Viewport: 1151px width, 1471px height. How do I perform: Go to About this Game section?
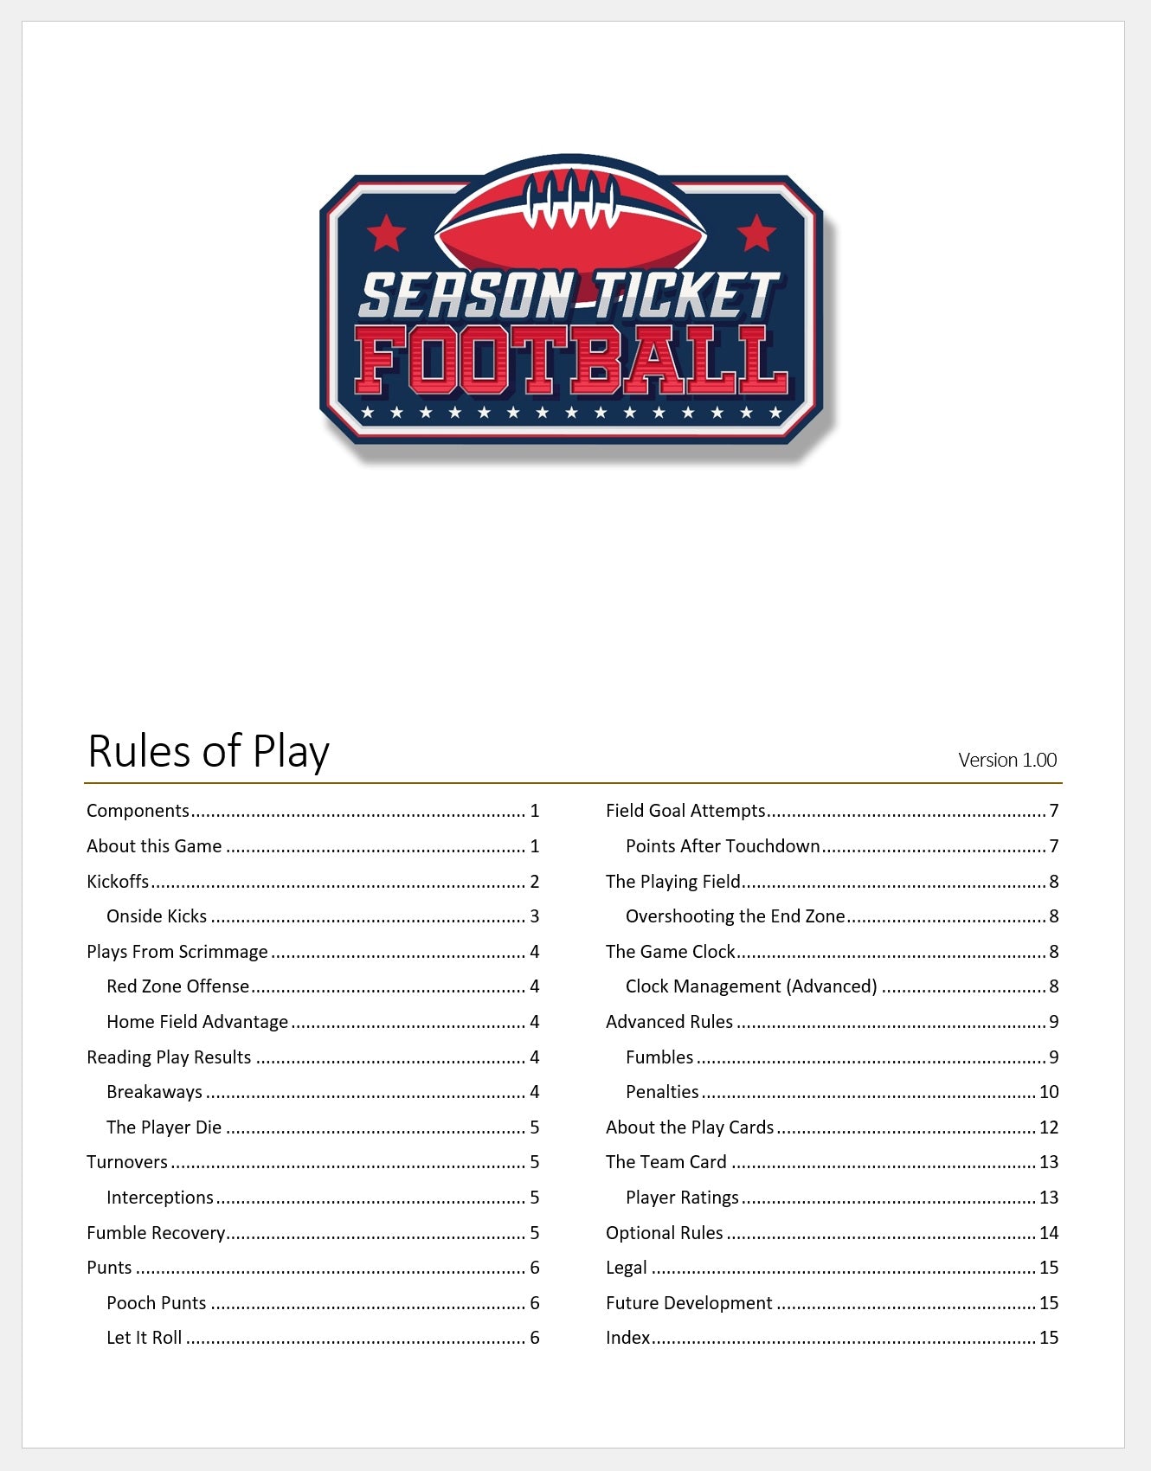click(154, 846)
